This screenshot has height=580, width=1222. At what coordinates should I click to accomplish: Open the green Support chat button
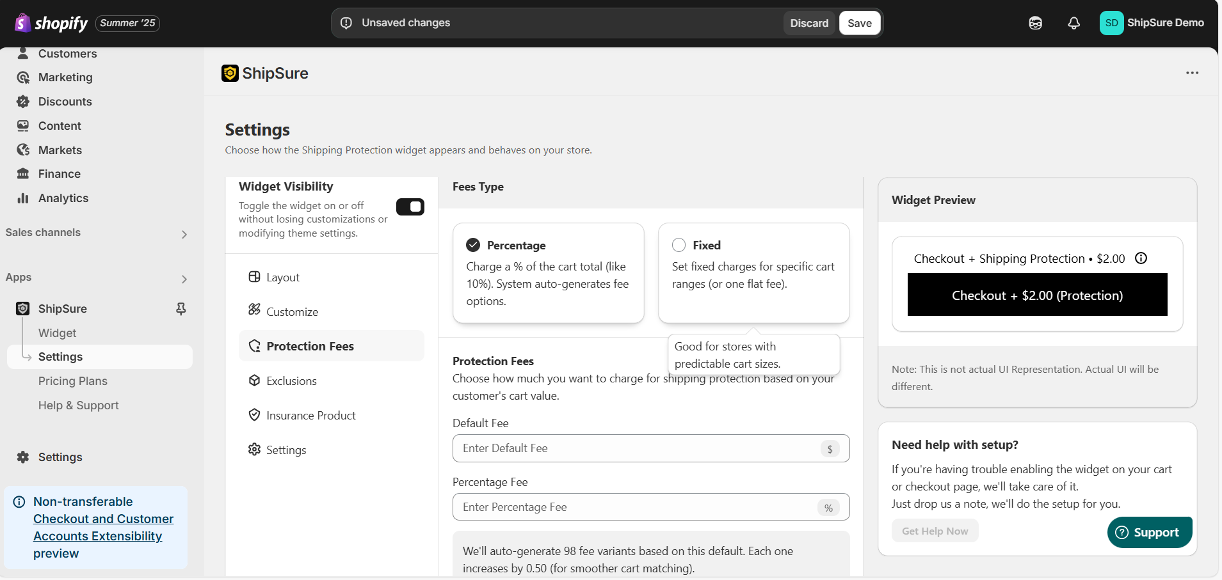(1150, 532)
